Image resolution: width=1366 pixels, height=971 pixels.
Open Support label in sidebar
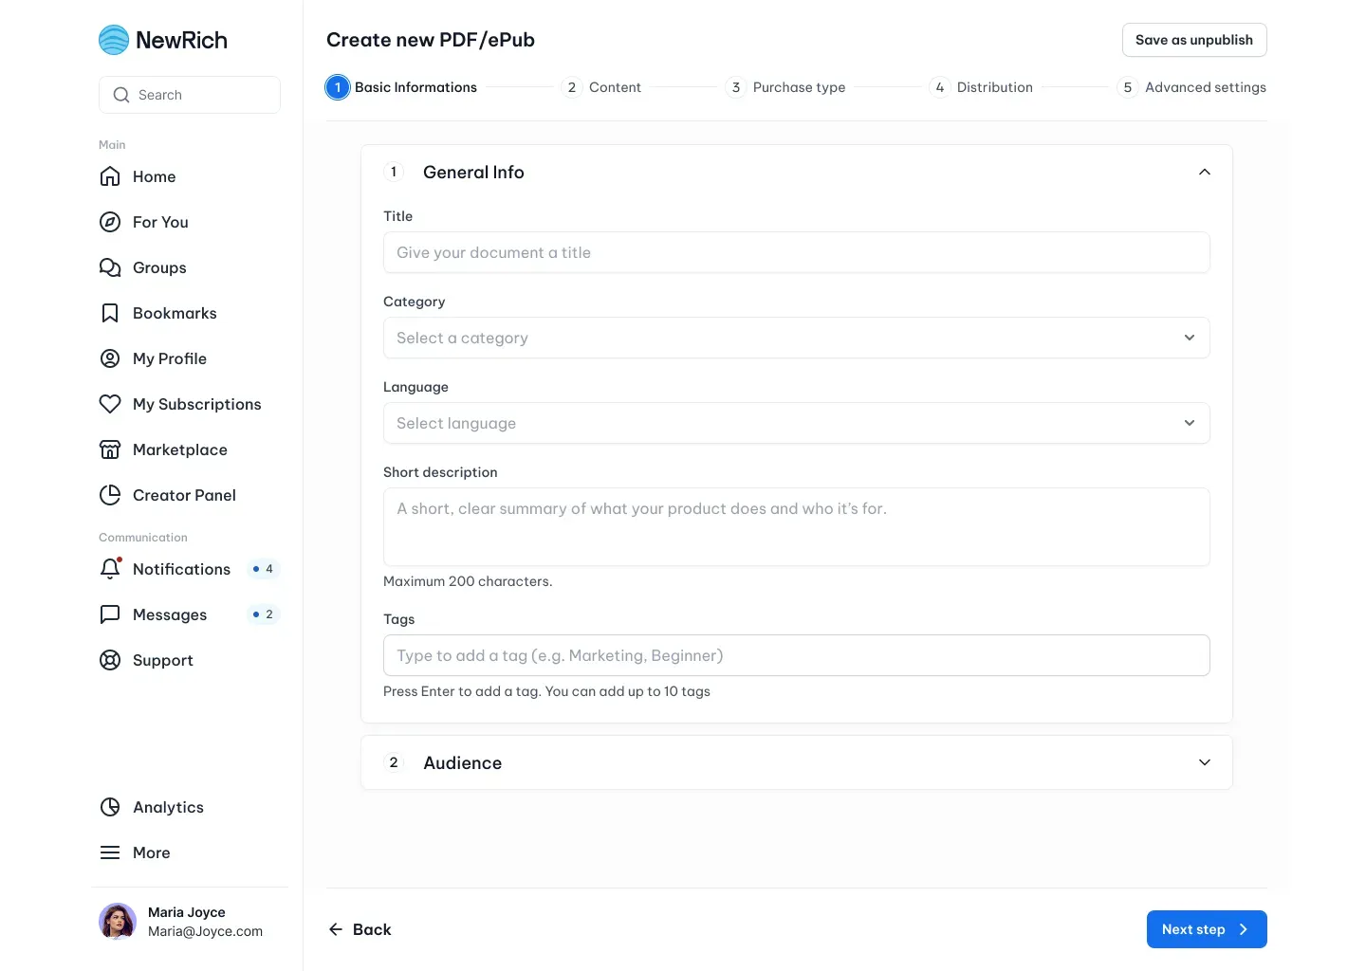click(x=163, y=660)
